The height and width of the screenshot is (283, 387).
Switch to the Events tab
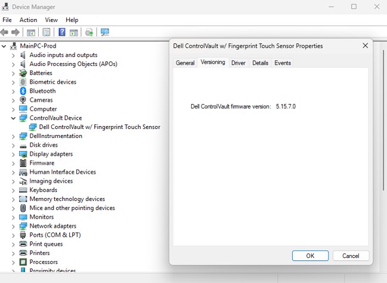click(x=283, y=63)
